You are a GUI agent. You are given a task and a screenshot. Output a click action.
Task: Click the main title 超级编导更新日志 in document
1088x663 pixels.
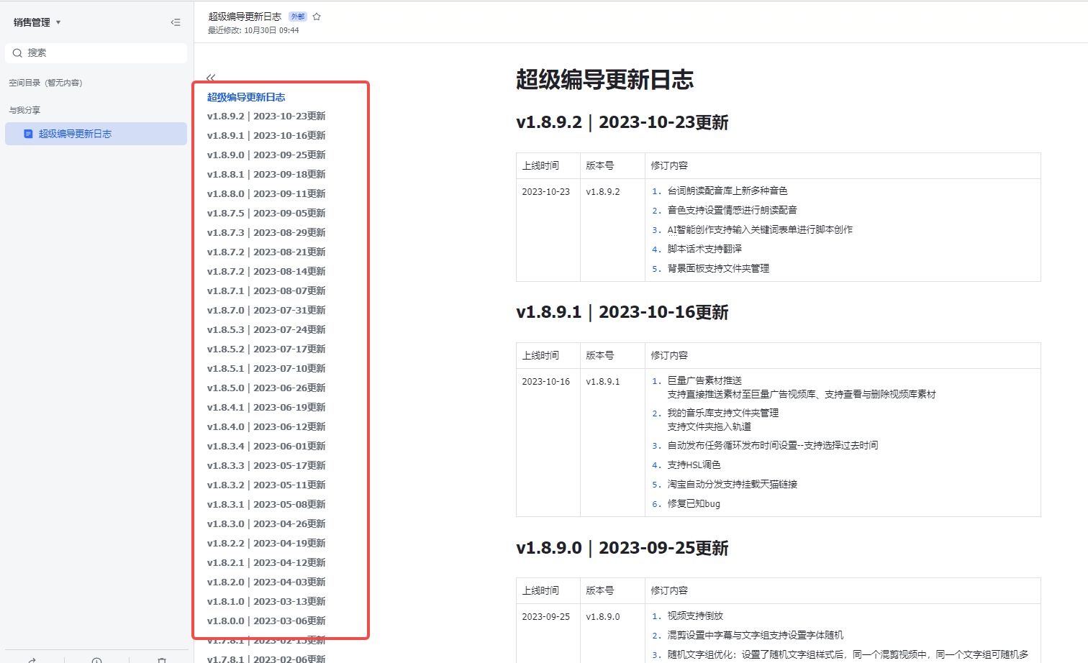pos(604,79)
